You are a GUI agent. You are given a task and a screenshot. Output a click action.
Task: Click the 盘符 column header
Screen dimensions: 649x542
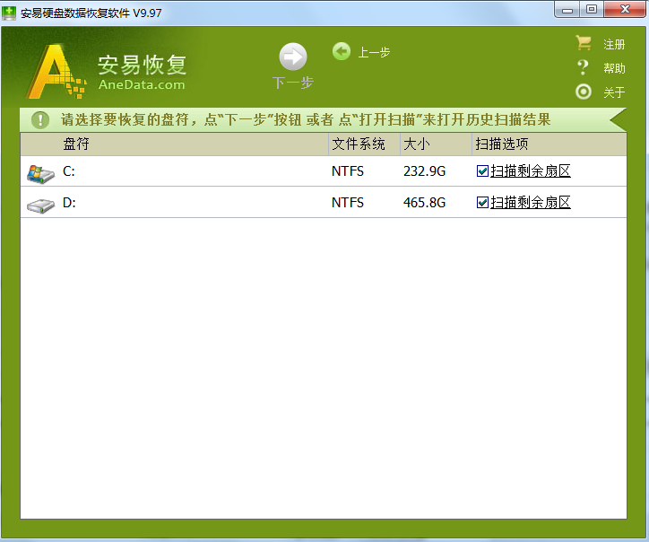point(76,144)
